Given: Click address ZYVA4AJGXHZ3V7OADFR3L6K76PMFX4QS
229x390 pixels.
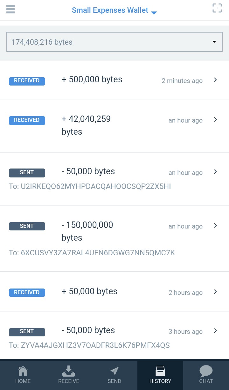Looking at the screenshot, I should point(95,345).
